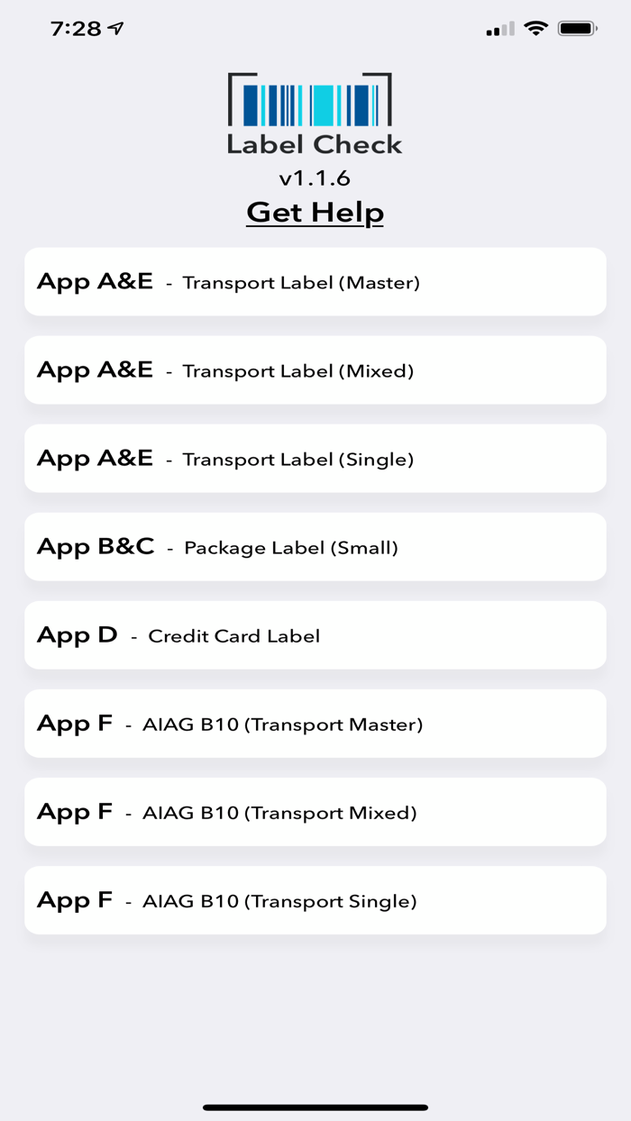Select the App D row's label text

click(x=233, y=635)
